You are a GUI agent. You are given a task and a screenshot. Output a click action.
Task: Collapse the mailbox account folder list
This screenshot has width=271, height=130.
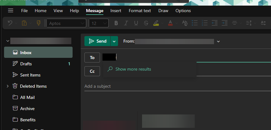[7, 41]
